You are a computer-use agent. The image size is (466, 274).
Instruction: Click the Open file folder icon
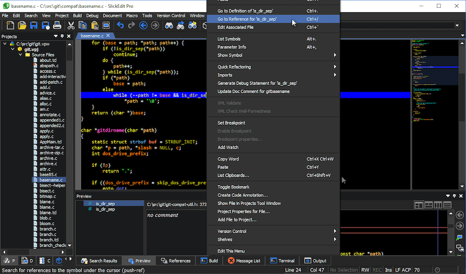pyautogui.click(x=22, y=25)
